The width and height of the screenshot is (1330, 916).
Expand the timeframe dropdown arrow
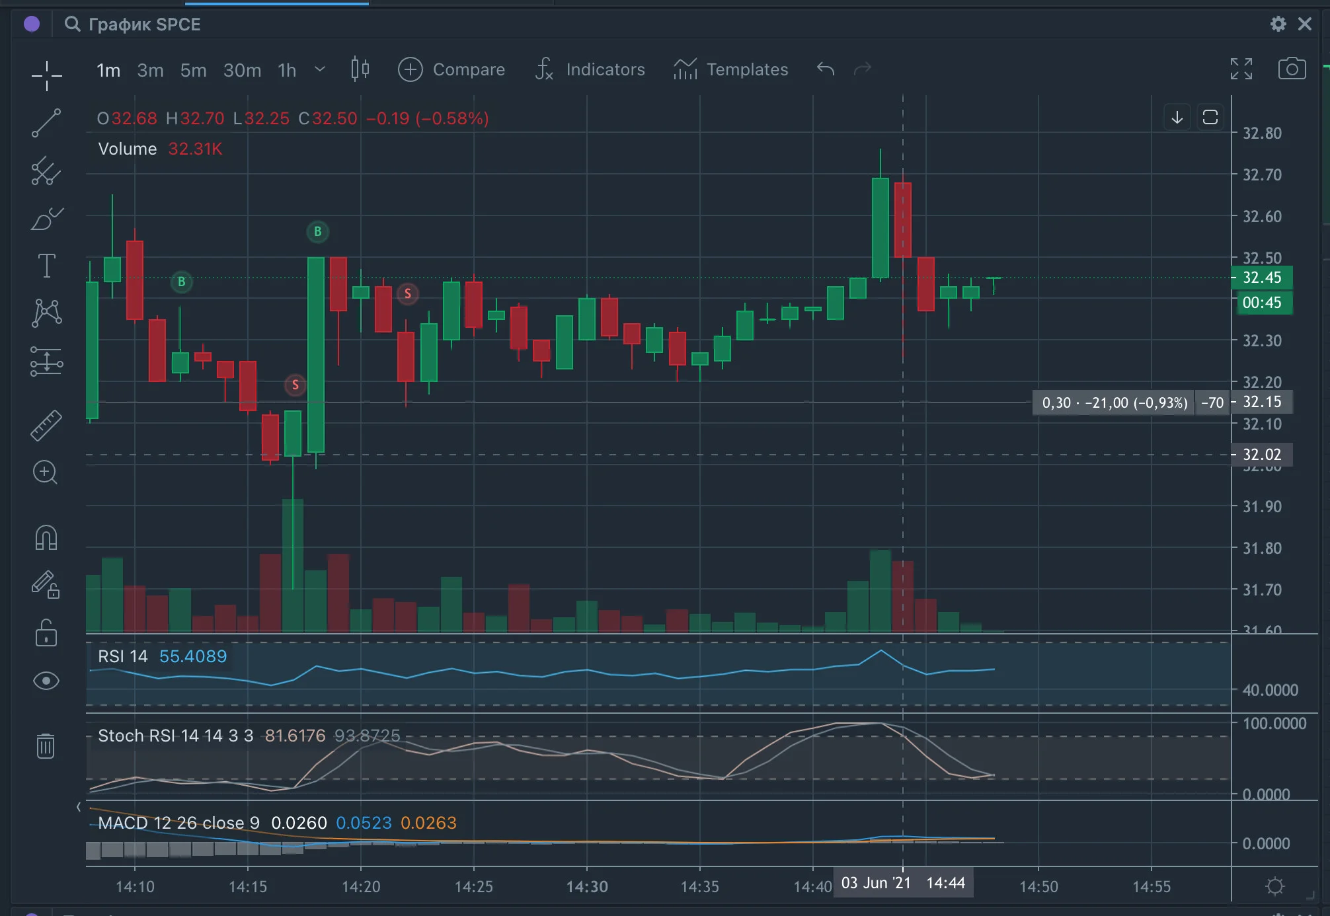click(320, 69)
